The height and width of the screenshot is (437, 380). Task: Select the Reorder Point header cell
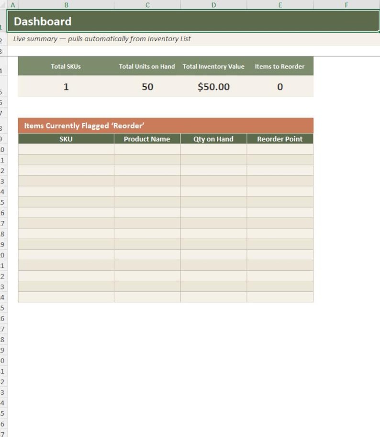pos(280,139)
